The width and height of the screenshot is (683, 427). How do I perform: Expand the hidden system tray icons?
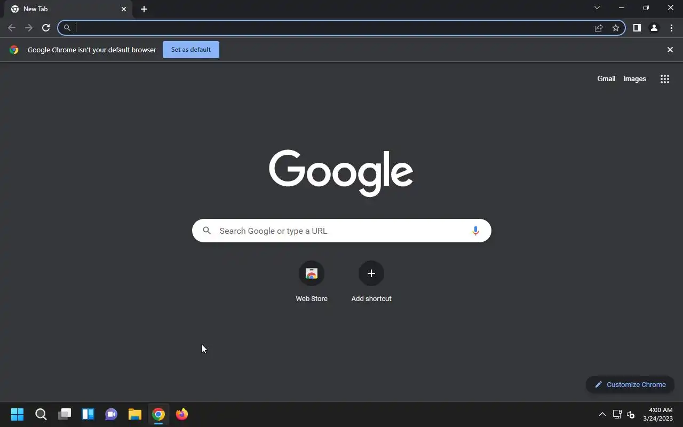click(x=602, y=414)
